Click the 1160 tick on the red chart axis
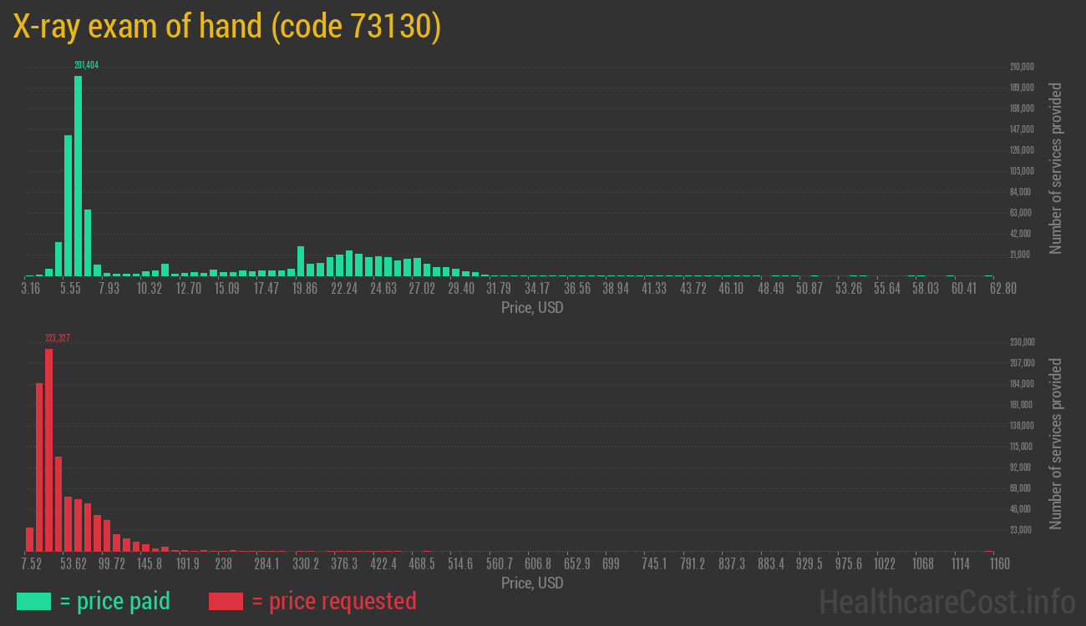 998,564
